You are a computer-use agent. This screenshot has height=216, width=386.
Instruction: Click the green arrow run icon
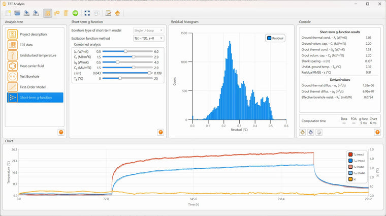75,13
